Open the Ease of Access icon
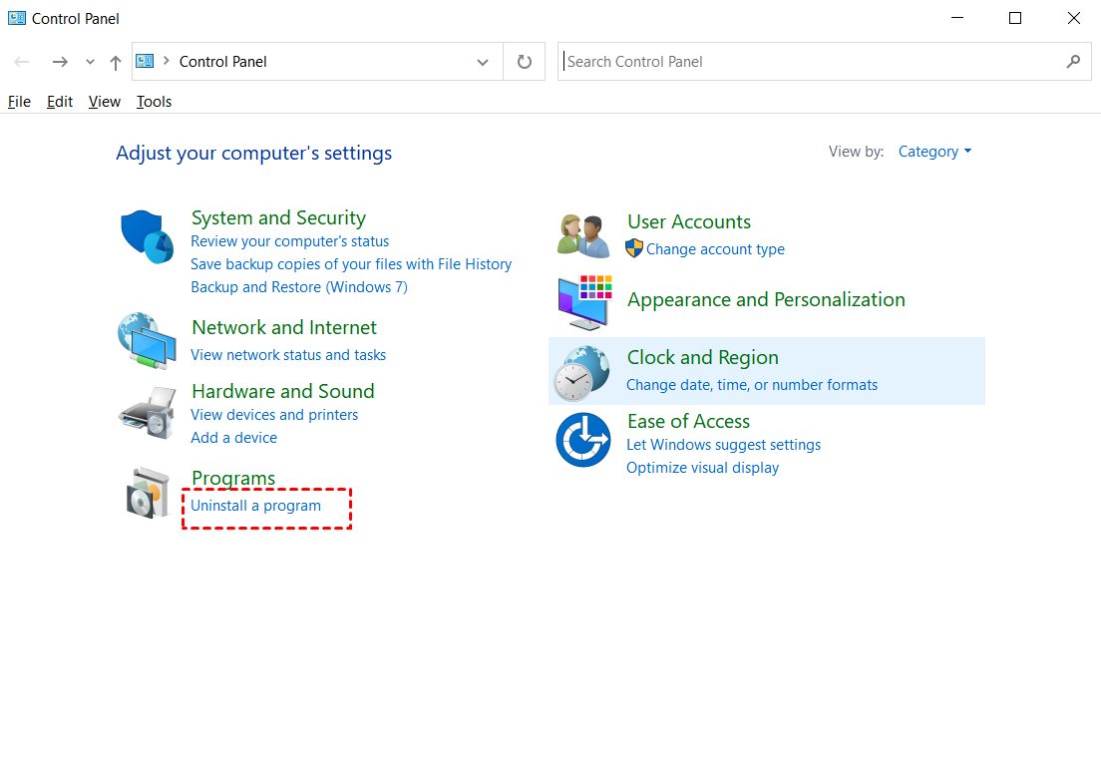 point(583,439)
